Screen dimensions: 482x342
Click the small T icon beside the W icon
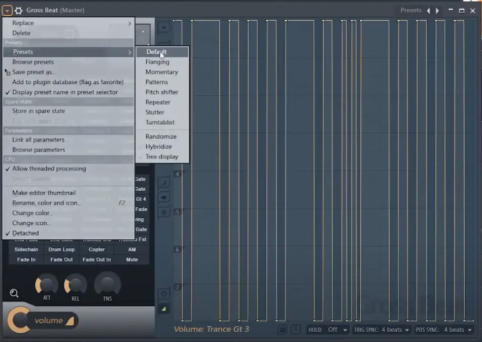point(296,329)
